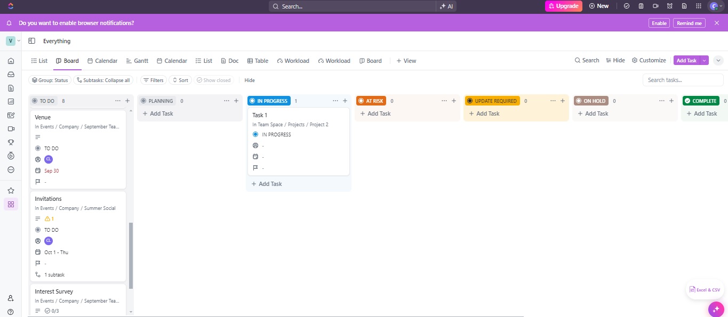Open the Add Task dropdown arrow

[x=704, y=60]
